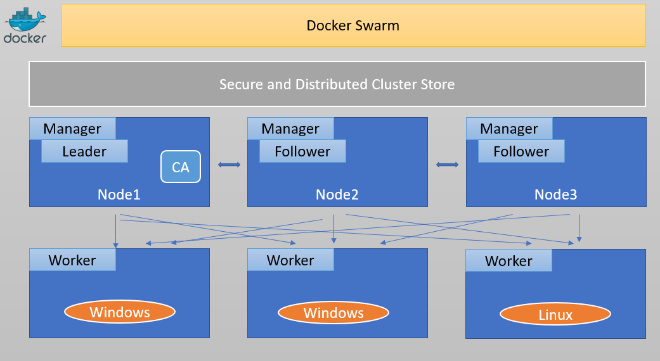Select the Node1 text

point(119,194)
